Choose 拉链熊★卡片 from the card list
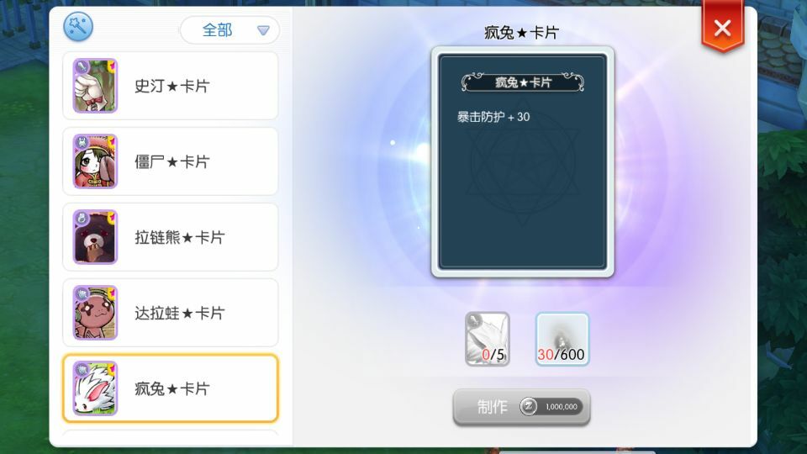The height and width of the screenshot is (454, 807). pos(171,237)
